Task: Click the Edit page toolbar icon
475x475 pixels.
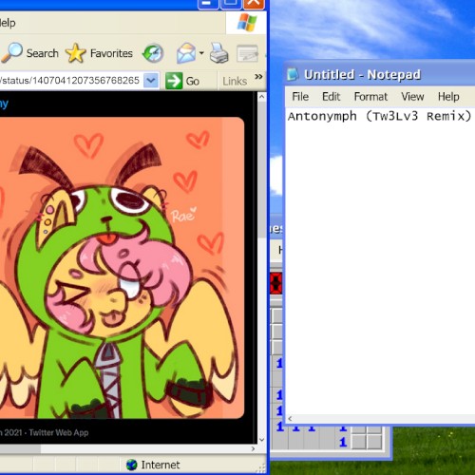Action: click(247, 53)
